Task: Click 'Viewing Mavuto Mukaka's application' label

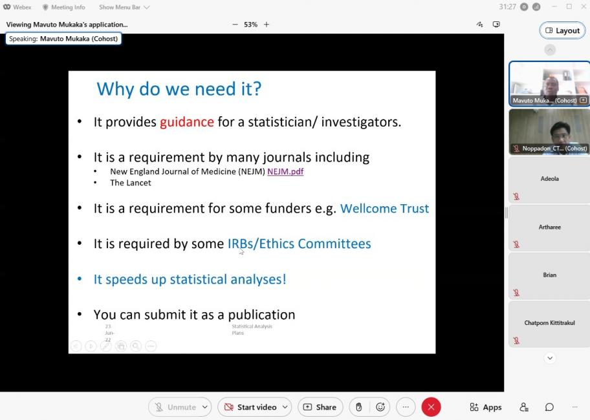Action: [67, 25]
